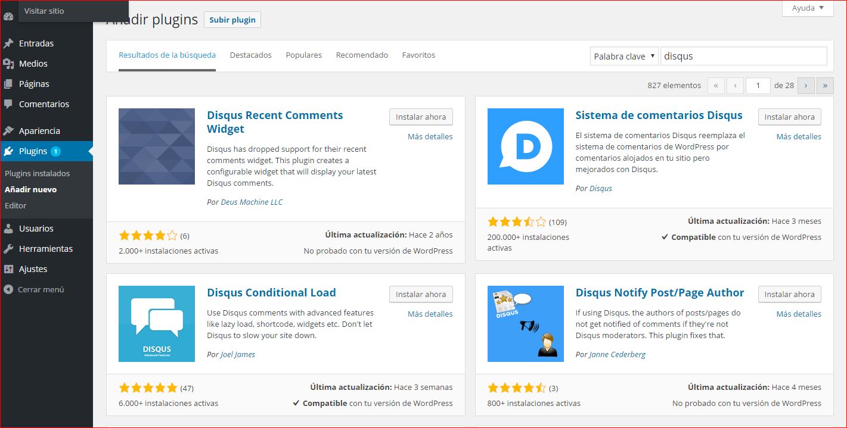Open the Disqus Conditional Load title link

point(271,292)
